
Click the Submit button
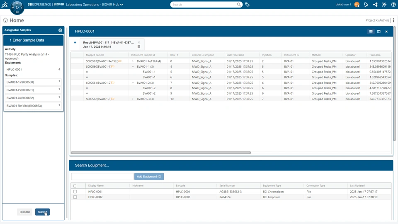pyautogui.click(x=42, y=212)
